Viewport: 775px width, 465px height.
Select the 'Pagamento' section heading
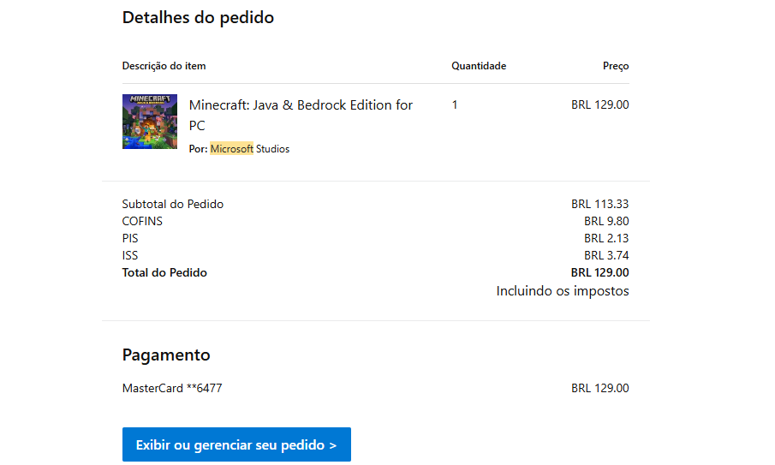coord(166,355)
